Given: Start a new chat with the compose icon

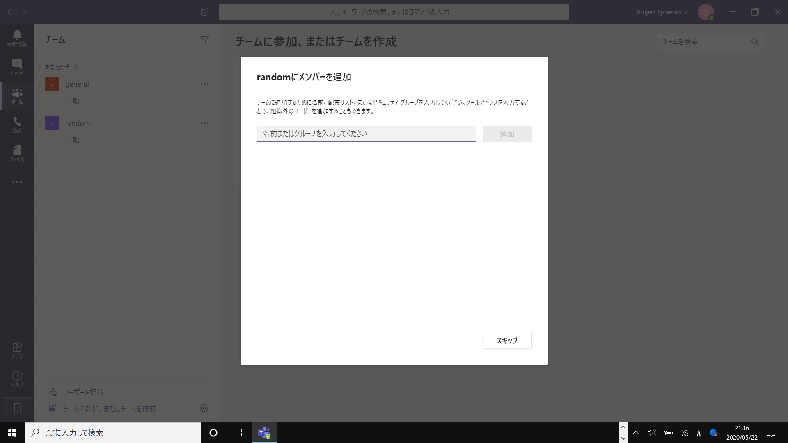Looking at the screenshot, I should coord(204,12).
